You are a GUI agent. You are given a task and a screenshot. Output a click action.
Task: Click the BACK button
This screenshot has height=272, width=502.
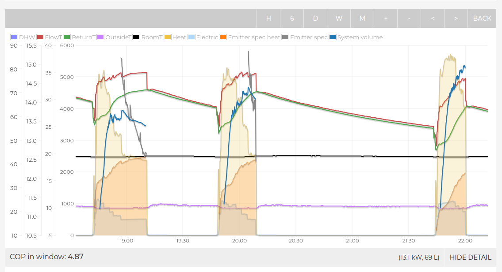click(482, 18)
